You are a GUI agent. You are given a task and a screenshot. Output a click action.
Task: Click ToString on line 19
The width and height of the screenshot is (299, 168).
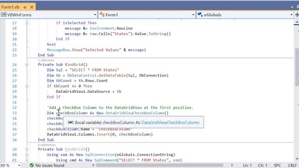click(157, 34)
